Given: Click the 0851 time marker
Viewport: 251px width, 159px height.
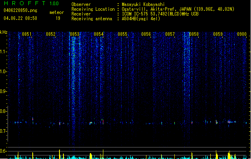Looking at the screenshot, I should (x=27, y=34).
